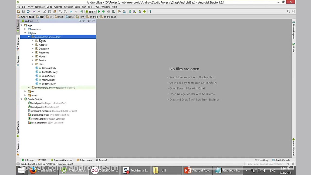Open the Messages tool window button
Viewport: 311px width, 175px height.
click(84, 160)
